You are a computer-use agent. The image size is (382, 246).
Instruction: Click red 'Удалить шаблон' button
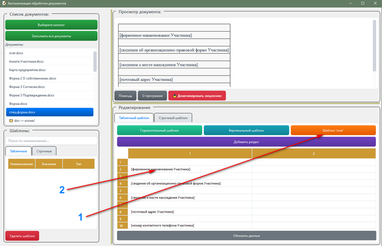22,236
